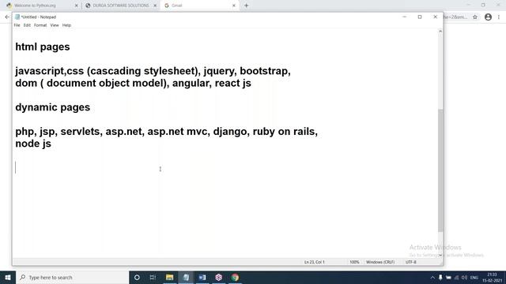Close the Durga Software Solutions tab
Viewport: 506px width, 284px height.
[x=155, y=6]
